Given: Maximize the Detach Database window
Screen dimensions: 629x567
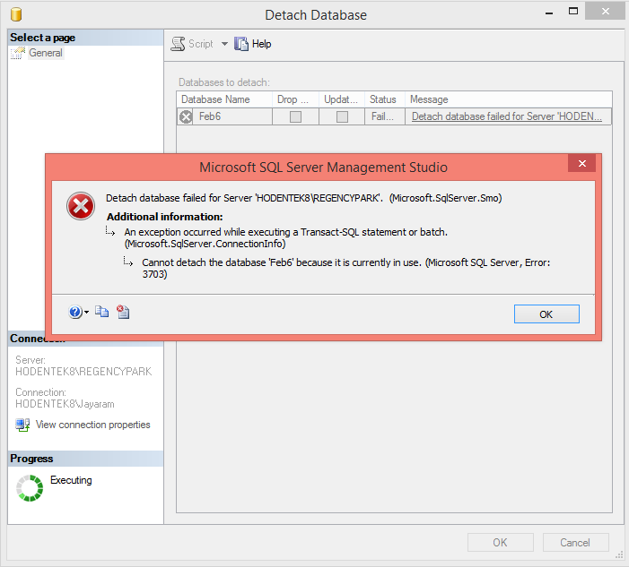Looking at the screenshot, I should [x=573, y=12].
